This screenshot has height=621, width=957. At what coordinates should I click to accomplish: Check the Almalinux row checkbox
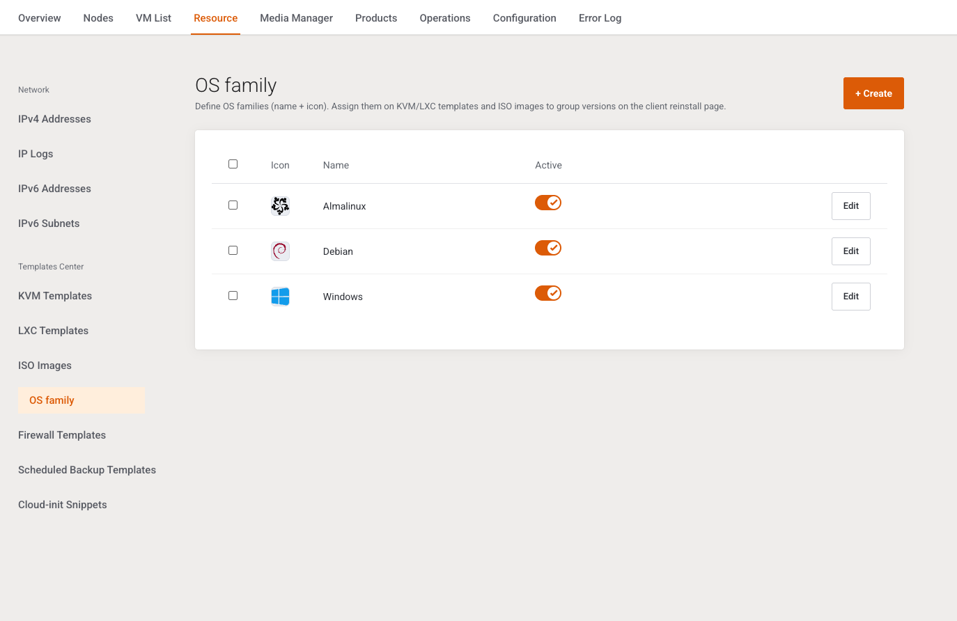click(x=233, y=205)
